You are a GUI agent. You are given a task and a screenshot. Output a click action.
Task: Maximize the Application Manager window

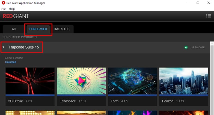pos(198,3)
